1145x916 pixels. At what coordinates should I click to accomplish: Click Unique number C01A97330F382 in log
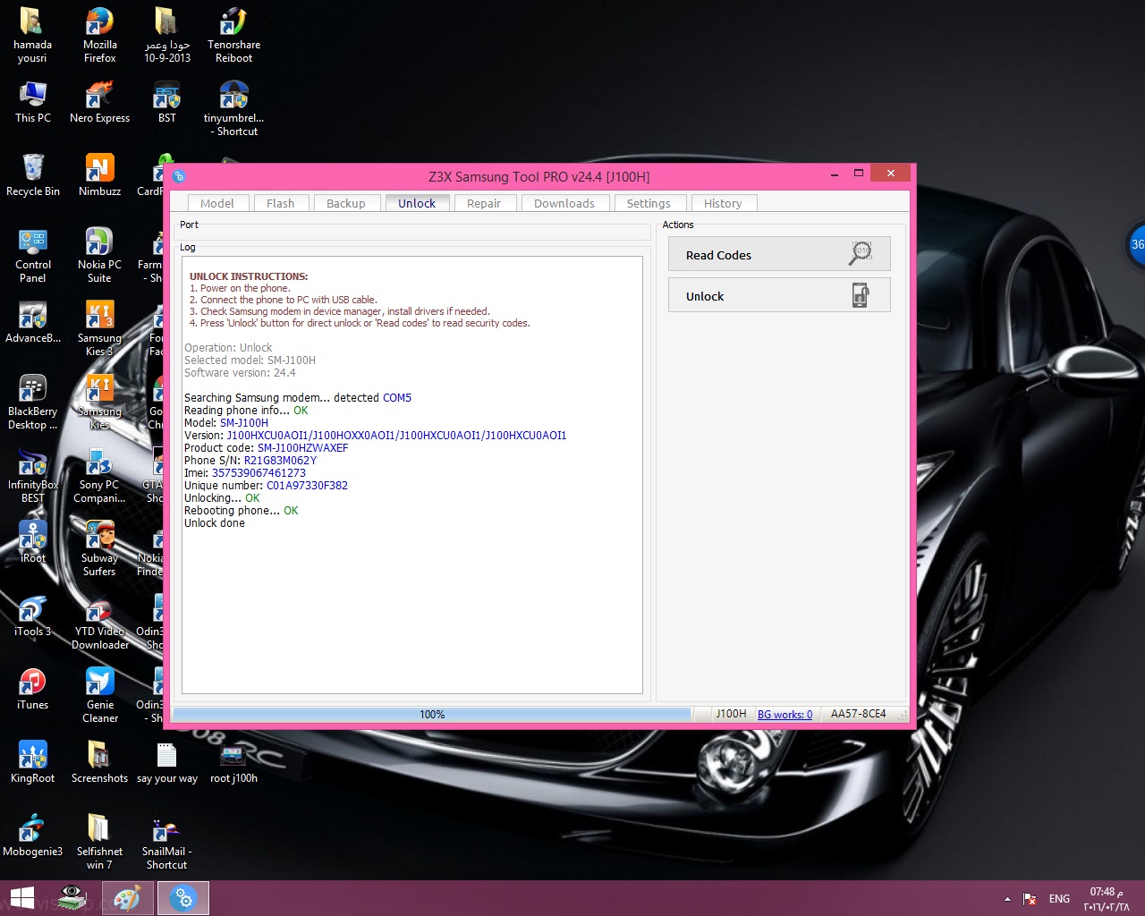point(307,486)
